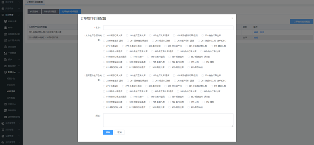Open 仓库配置 under 配置中心

point(11,98)
